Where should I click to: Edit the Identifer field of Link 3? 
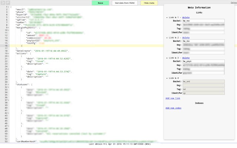[x=204, y=73]
